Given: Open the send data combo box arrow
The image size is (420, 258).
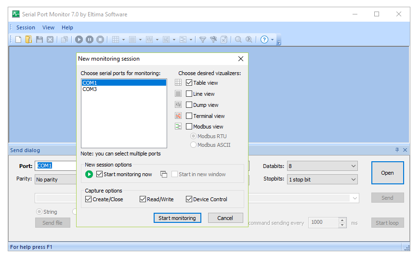Looking at the screenshot, I should 355,198.
